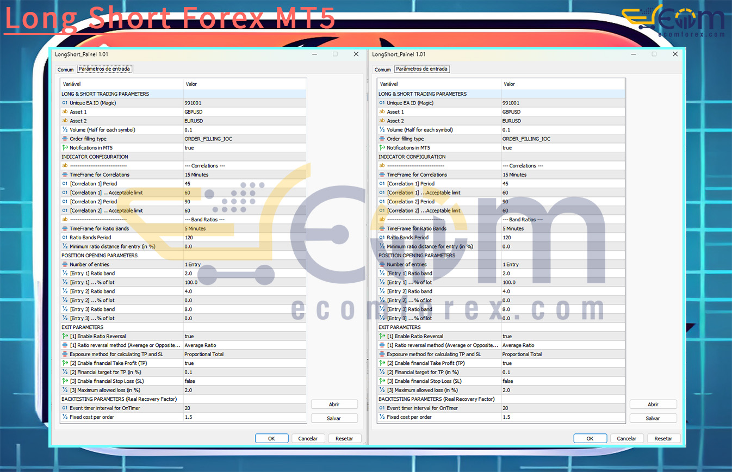
Task: Click icon beside [3] Maximum allowed loss, right window
Action: [x=382, y=390]
